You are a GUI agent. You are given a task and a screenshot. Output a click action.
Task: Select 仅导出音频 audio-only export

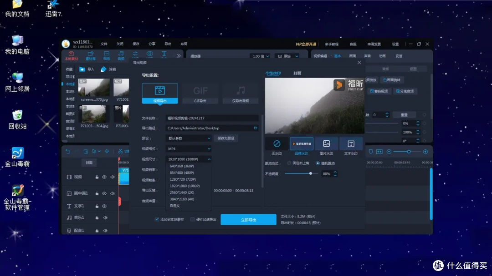241,93
